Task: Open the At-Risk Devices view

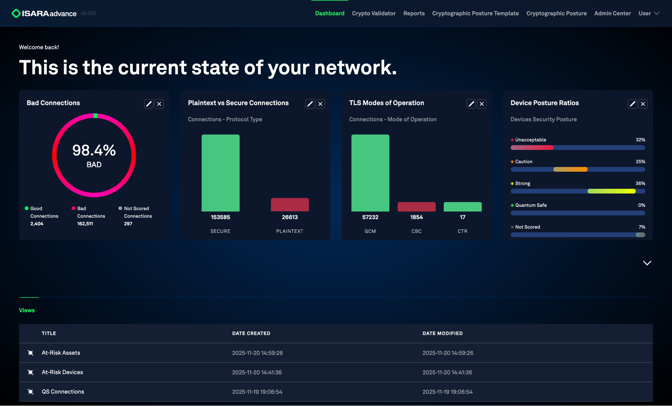Action: click(x=62, y=372)
